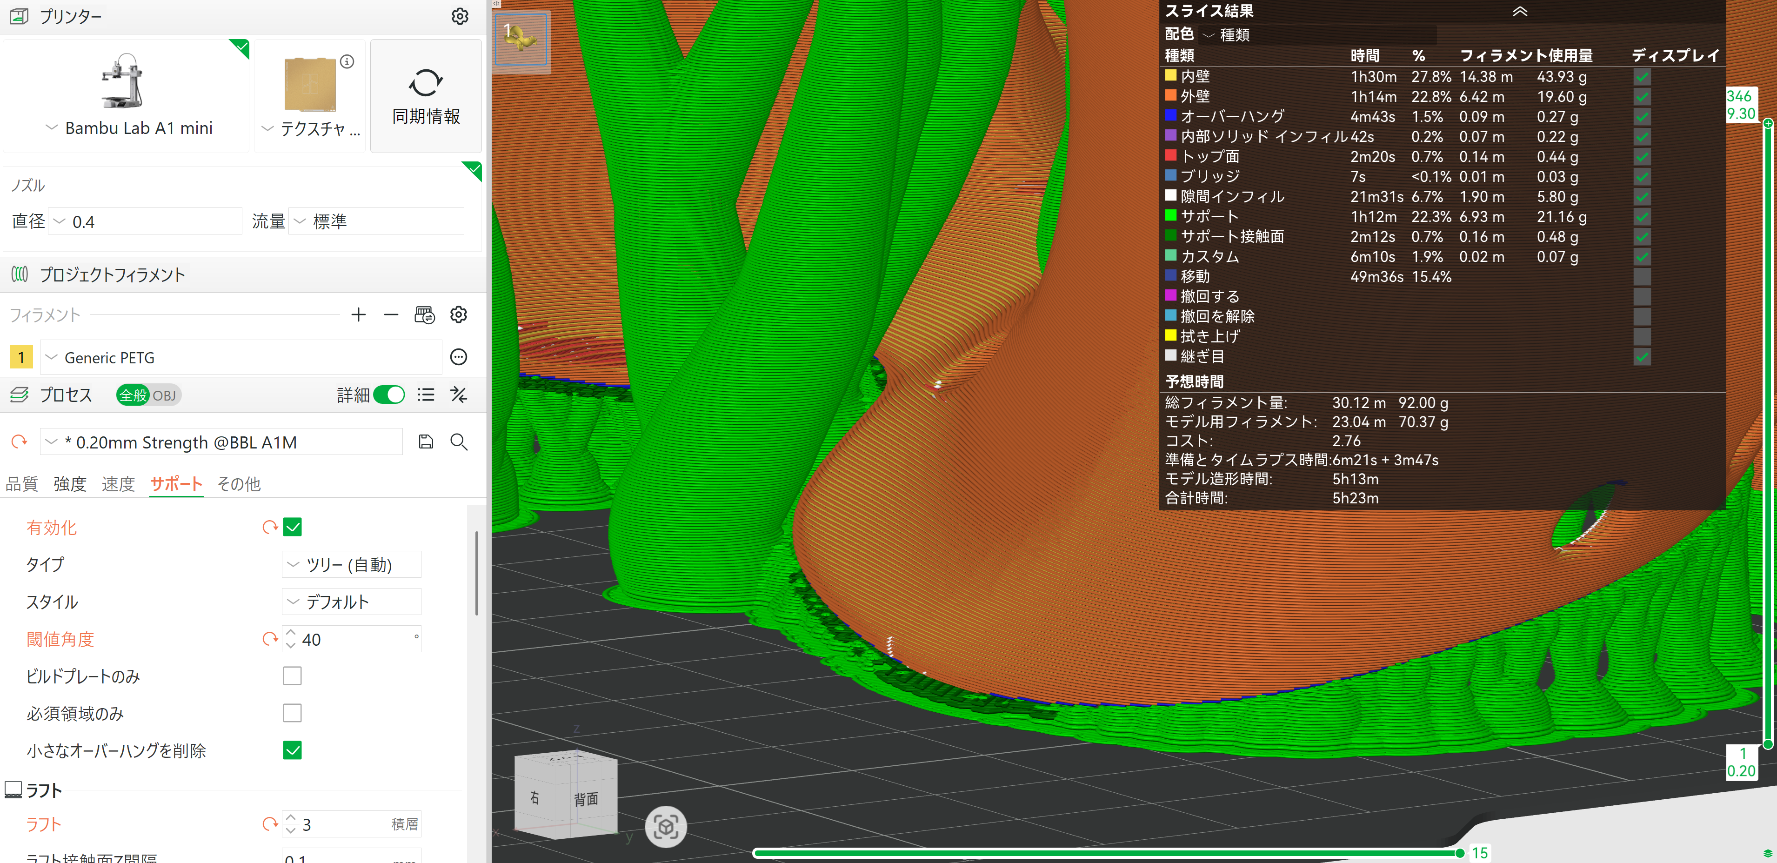Hide サポート lines in the preview
Screen dimensions: 1777x863
click(x=1642, y=217)
